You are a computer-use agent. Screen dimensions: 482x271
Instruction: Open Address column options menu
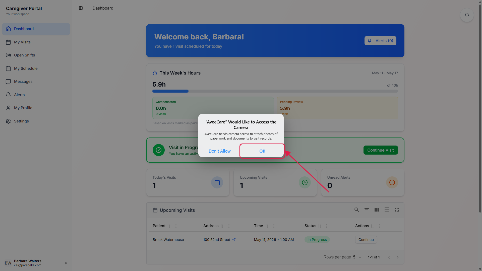[x=229, y=226]
